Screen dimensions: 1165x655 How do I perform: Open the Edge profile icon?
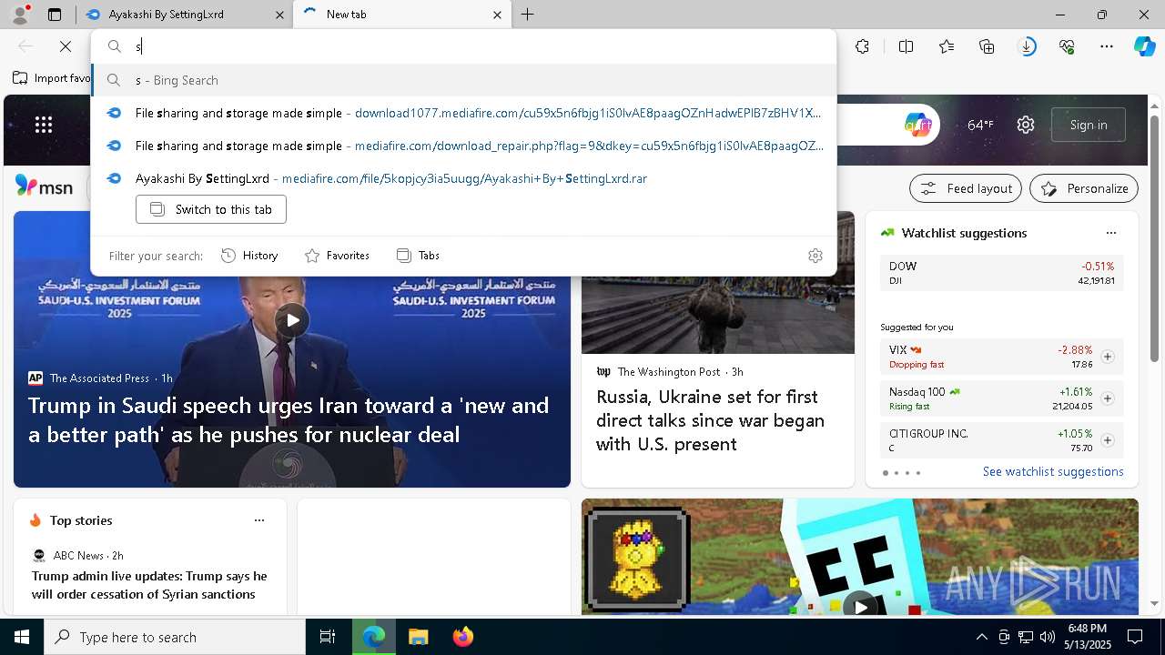pos(19,15)
